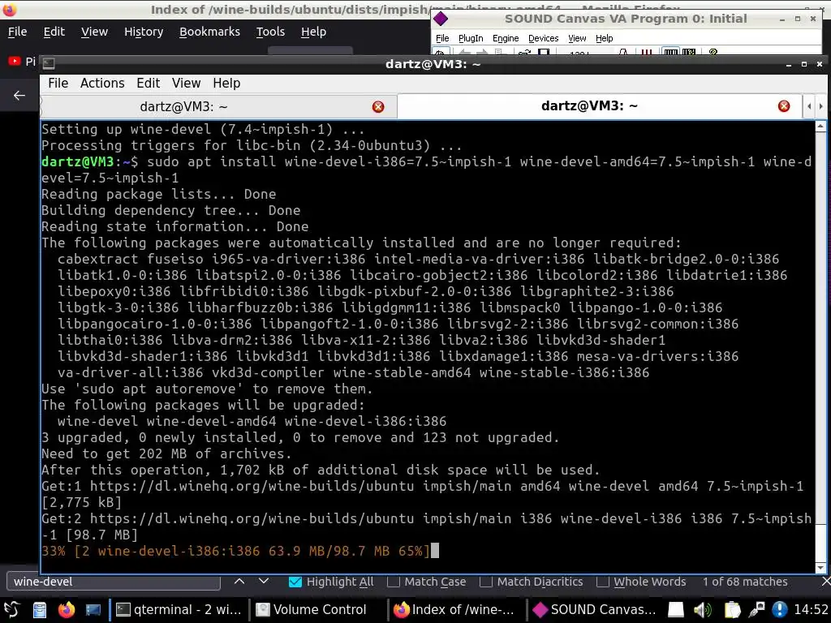Click the tab bar's left scroll arrow
831x623 pixels.
pyautogui.click(x=809, y=106)
